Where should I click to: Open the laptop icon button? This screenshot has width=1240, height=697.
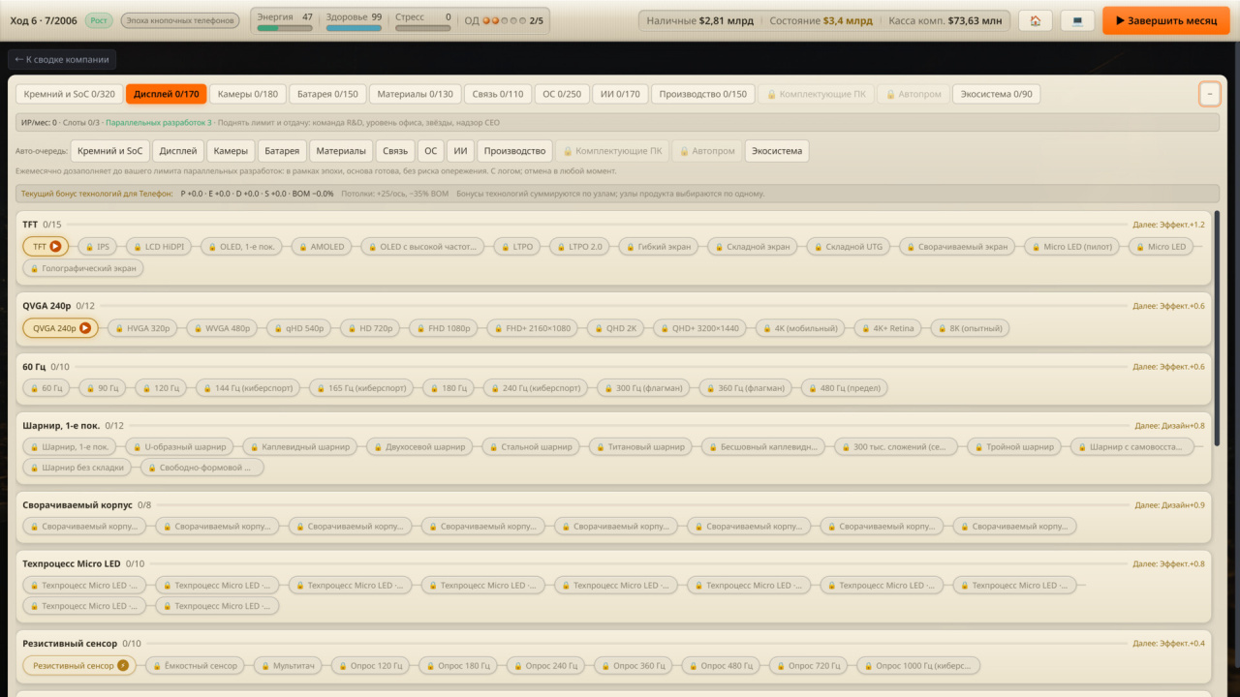click(1077, 20)
